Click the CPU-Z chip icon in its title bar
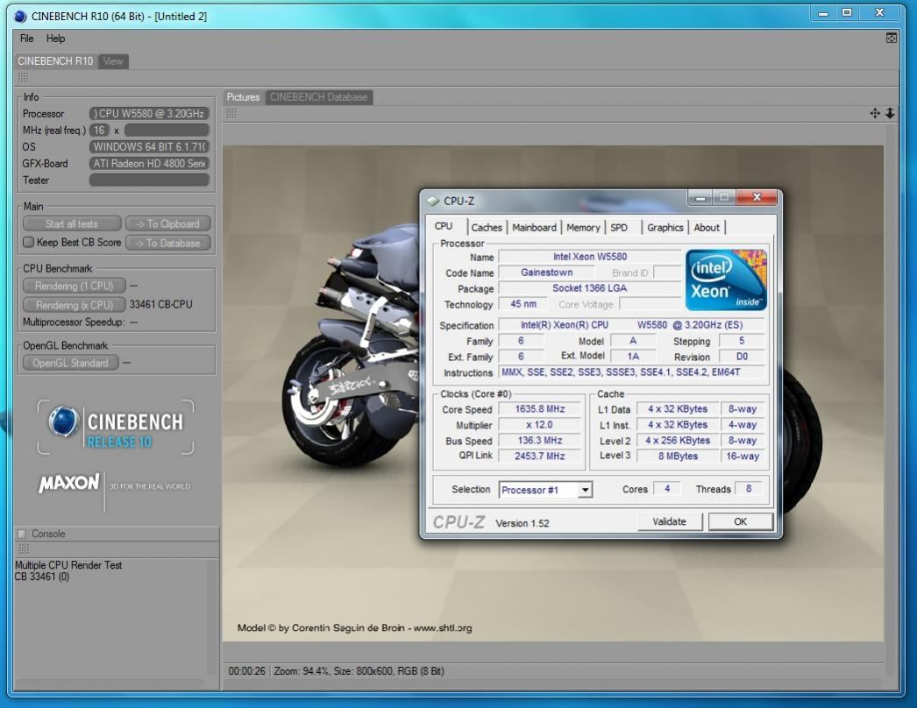The image size is (917, 708). 434,202
